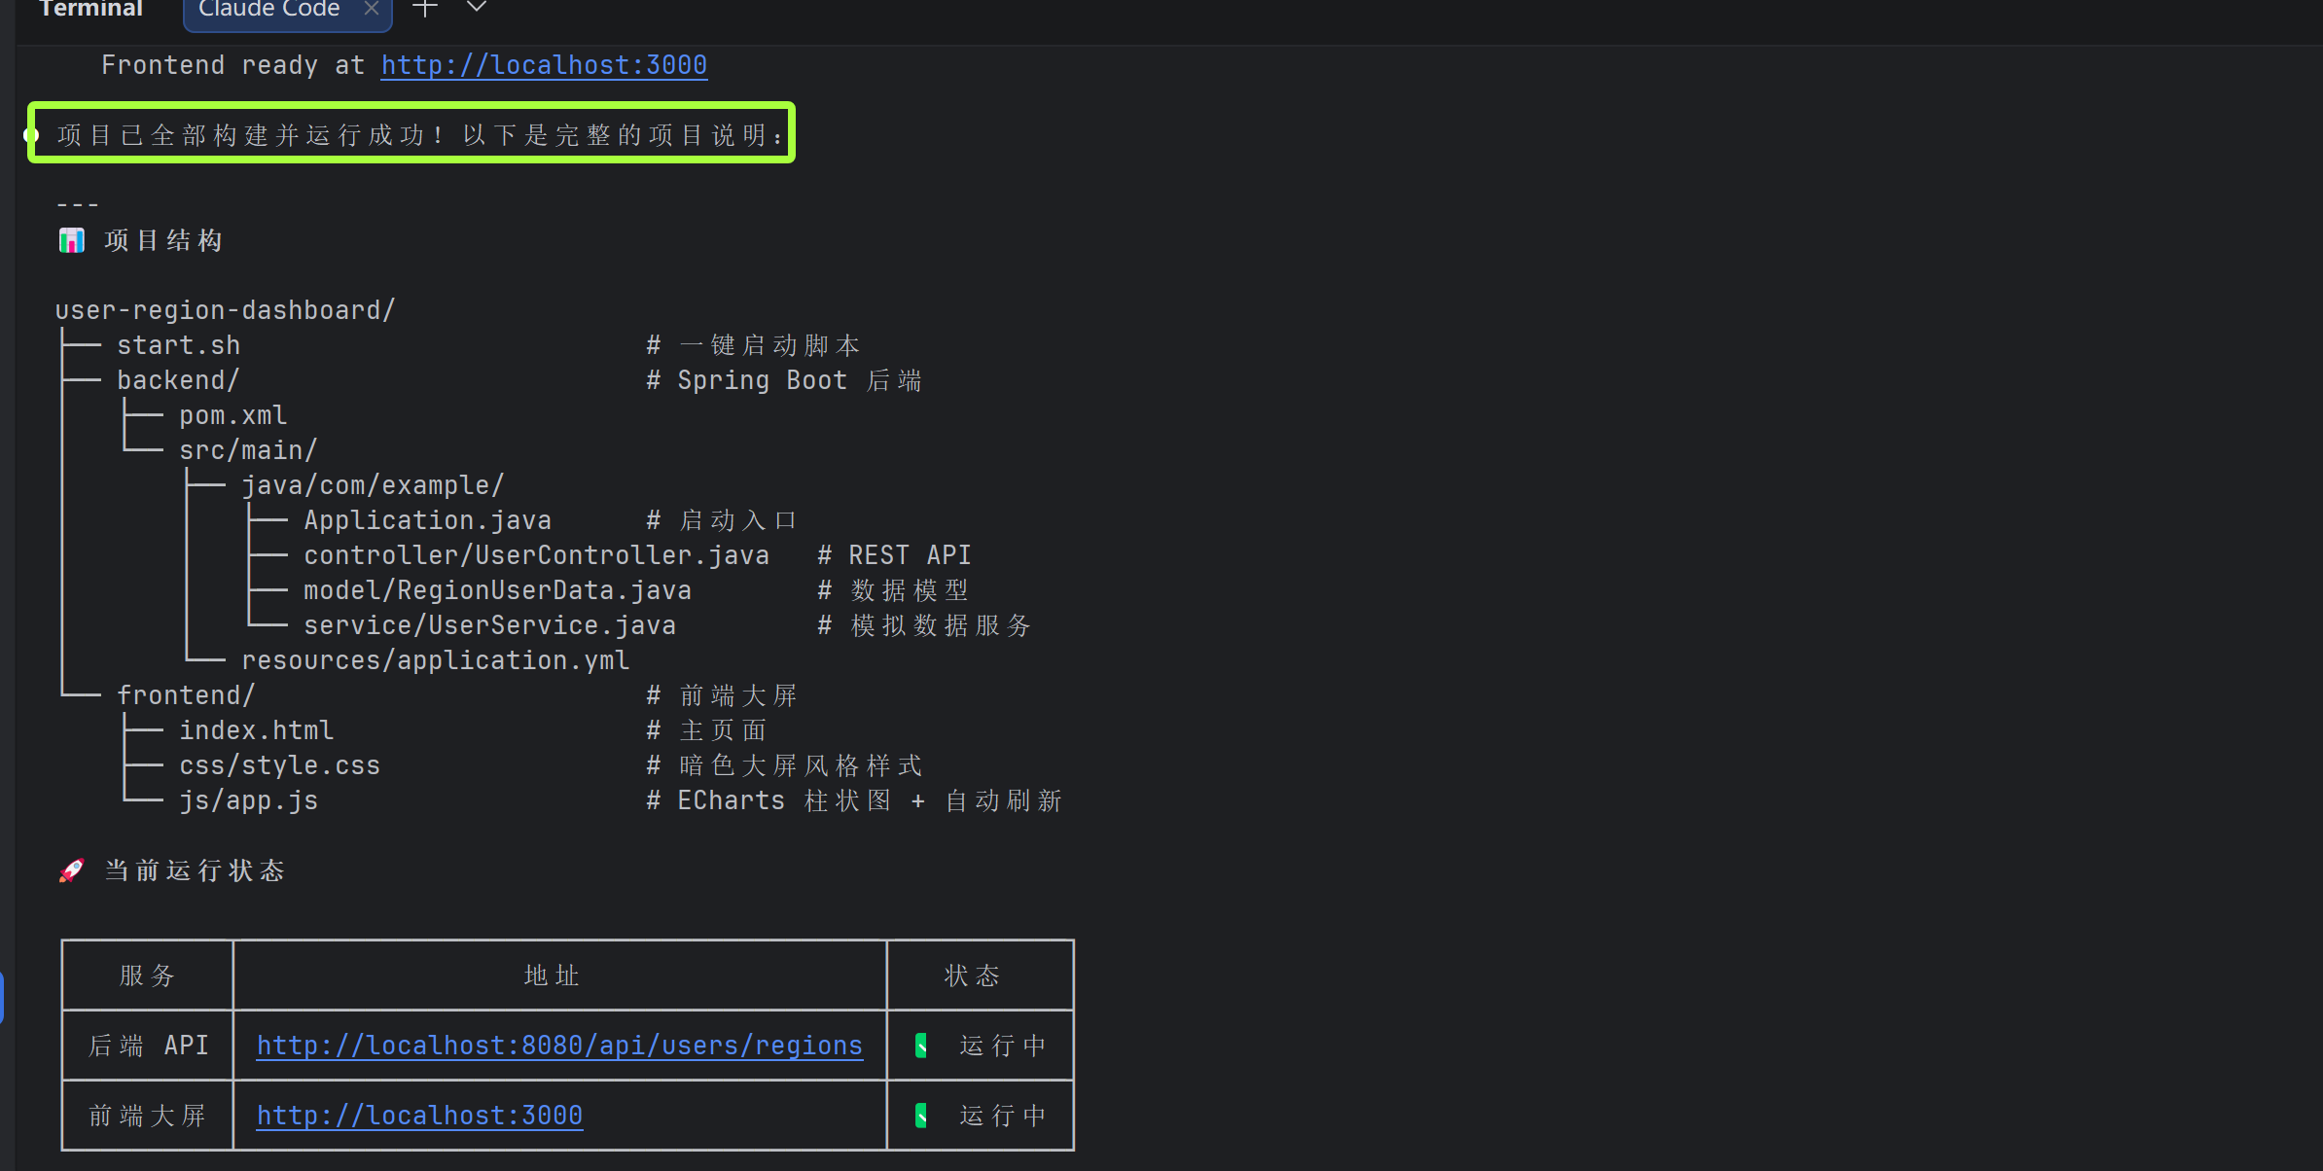Click the backend/ folder entry
The image size is (2323, 1171).
(x=178, y=380)
